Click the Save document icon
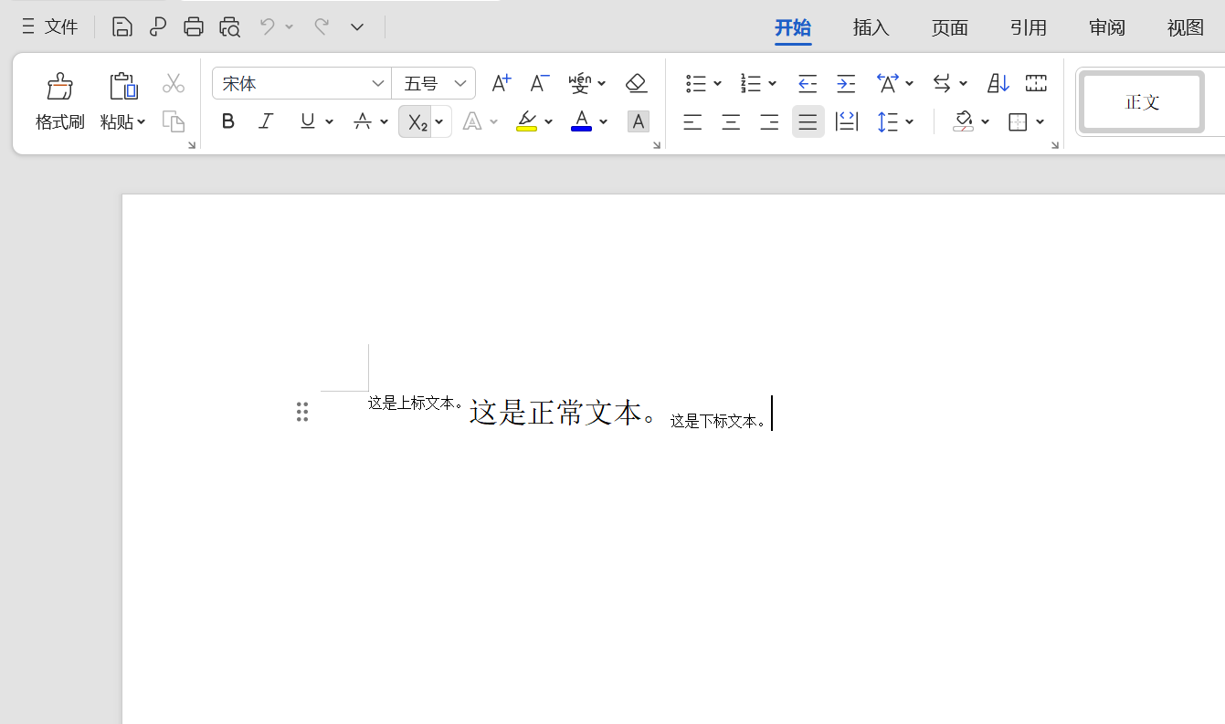 point(121,27)
